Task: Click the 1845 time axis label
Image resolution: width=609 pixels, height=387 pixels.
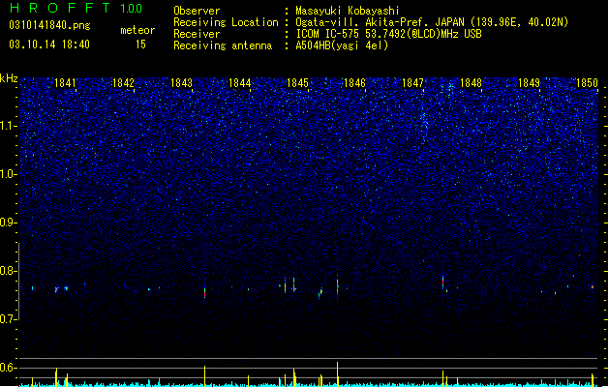Action: (297, 83)
